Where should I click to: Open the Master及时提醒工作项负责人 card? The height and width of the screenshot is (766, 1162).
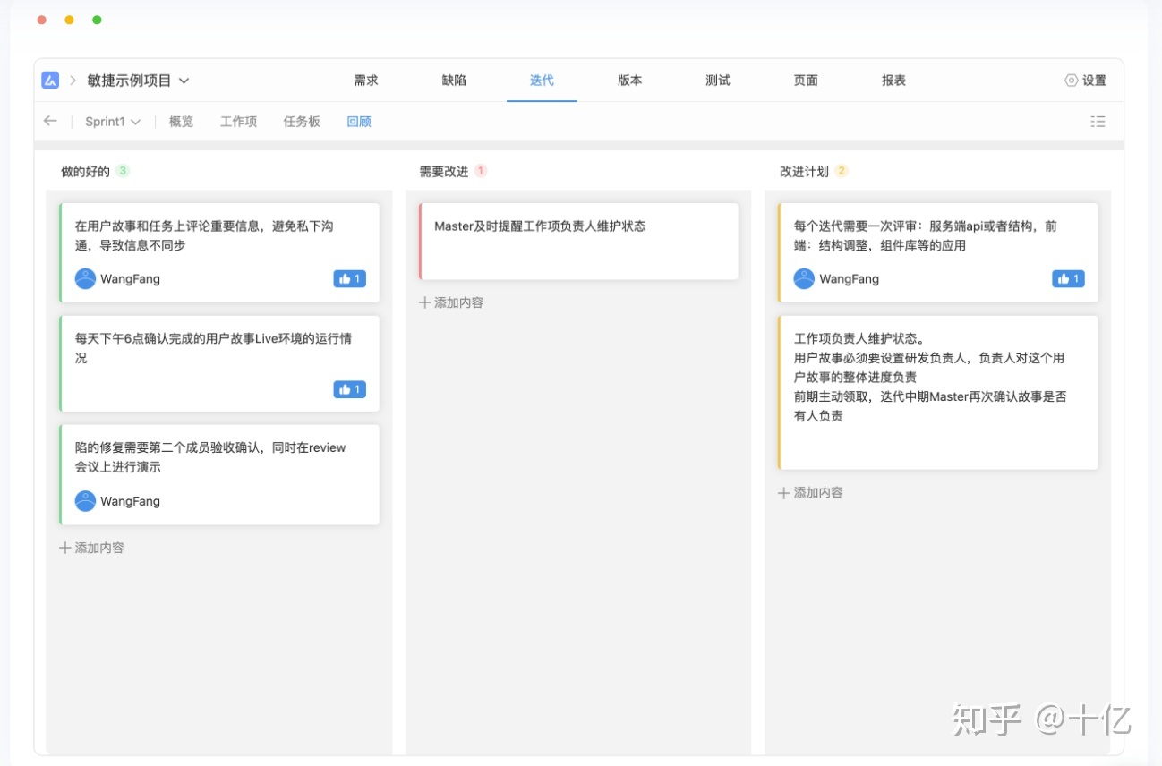click(x=578, y=241)
